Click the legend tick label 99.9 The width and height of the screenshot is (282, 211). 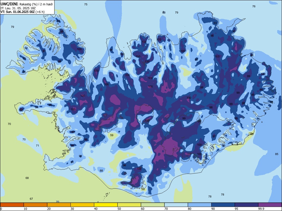261,209
